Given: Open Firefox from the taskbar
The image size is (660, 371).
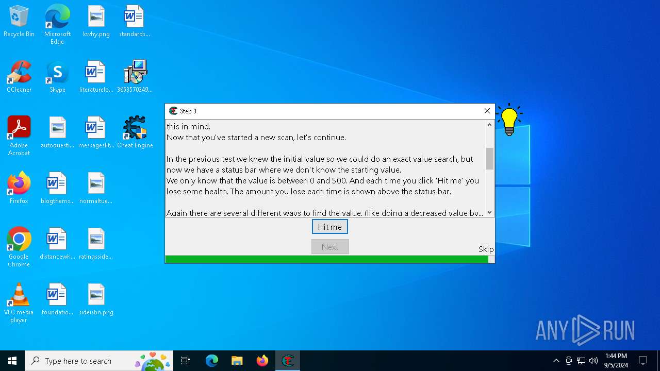Looking at the screenshot, I should pos(262,361).
